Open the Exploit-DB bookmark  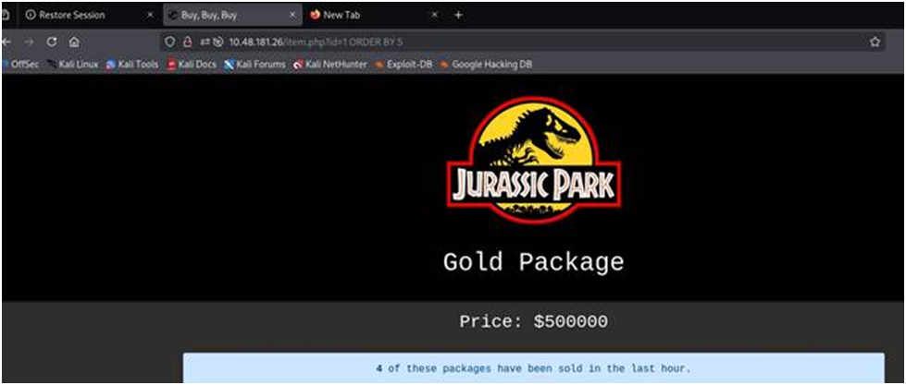tap(403, 65)
